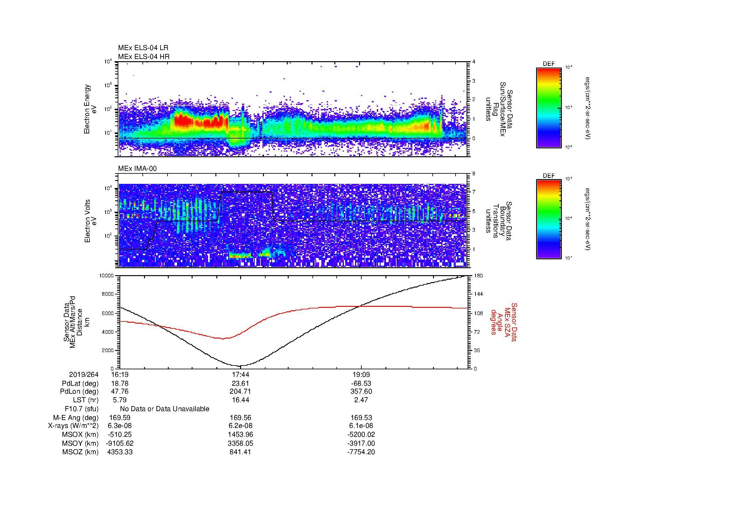
Task: Click the red 'Sensor Data MEx SZA Angle' label
Action: click(504, 322)
